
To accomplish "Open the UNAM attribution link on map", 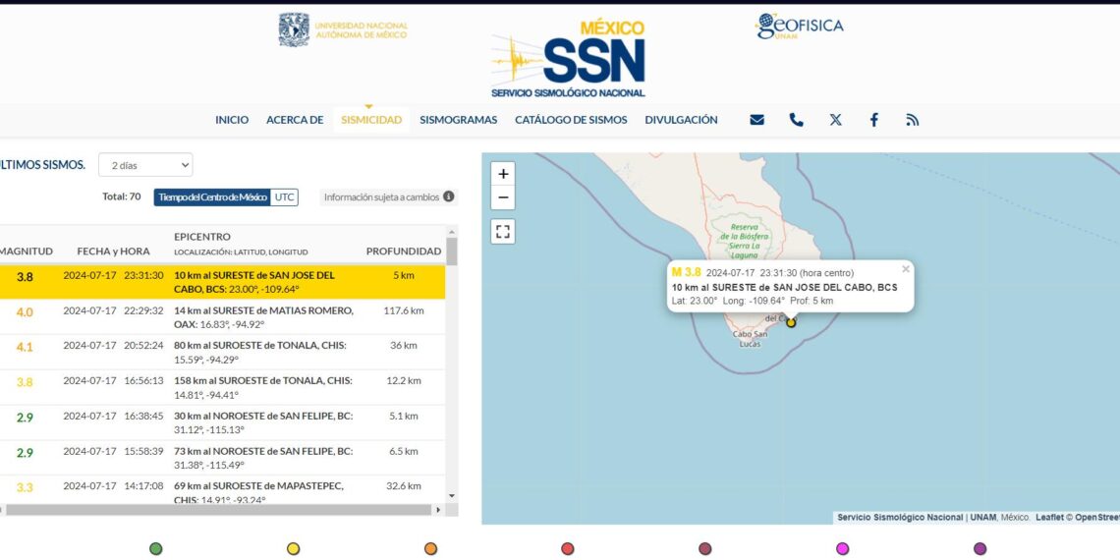I will point(983,517).
